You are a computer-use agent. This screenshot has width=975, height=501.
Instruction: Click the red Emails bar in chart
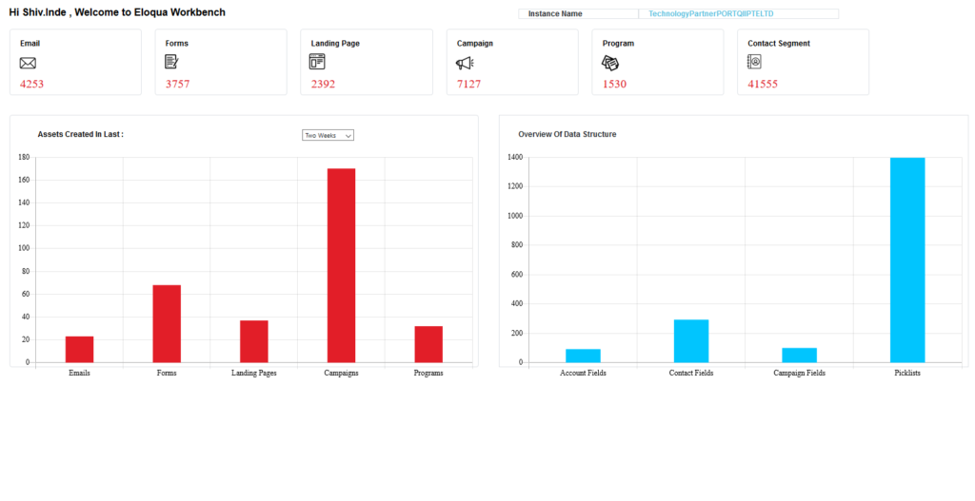(80, 350)
